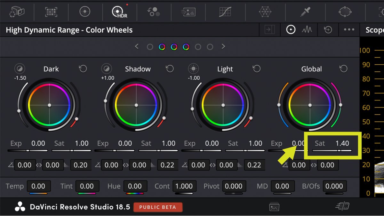
Task: Click the Temp value field
Action: click(x=39, y=186)
